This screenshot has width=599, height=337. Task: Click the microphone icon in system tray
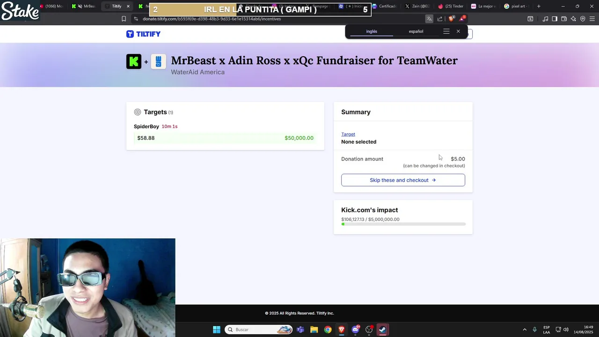534,330
